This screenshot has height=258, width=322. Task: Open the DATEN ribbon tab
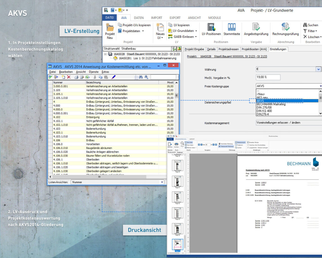tap(139, 18)
